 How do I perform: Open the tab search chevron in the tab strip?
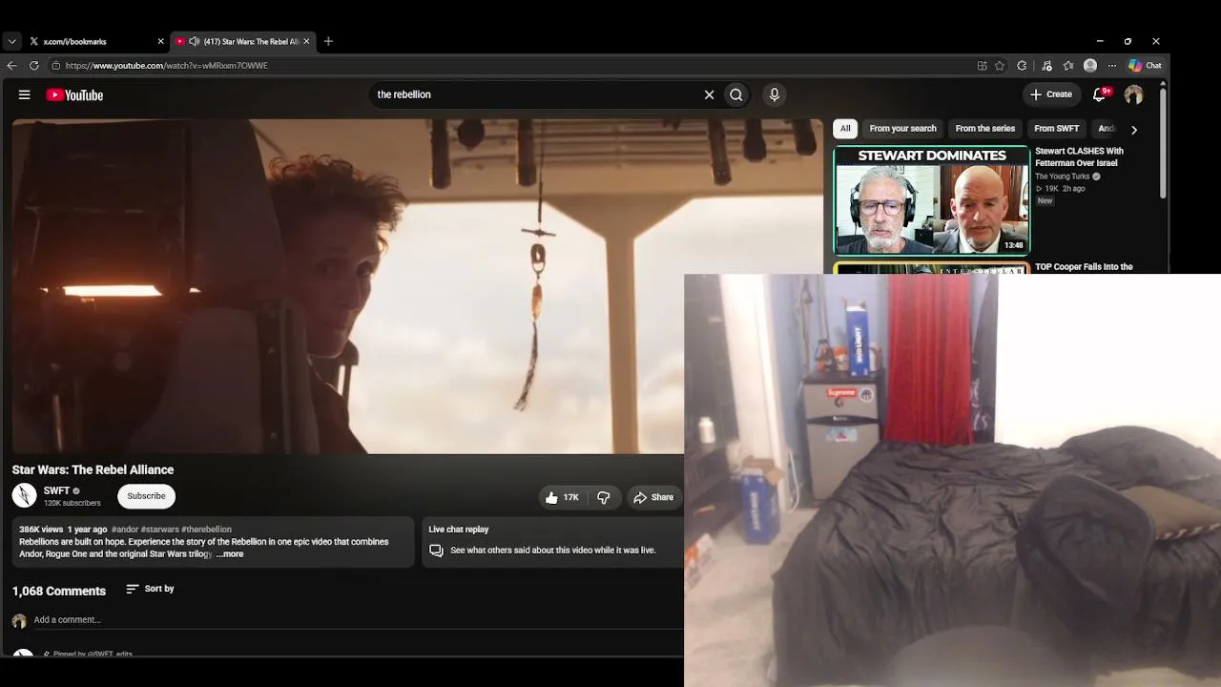11,41
